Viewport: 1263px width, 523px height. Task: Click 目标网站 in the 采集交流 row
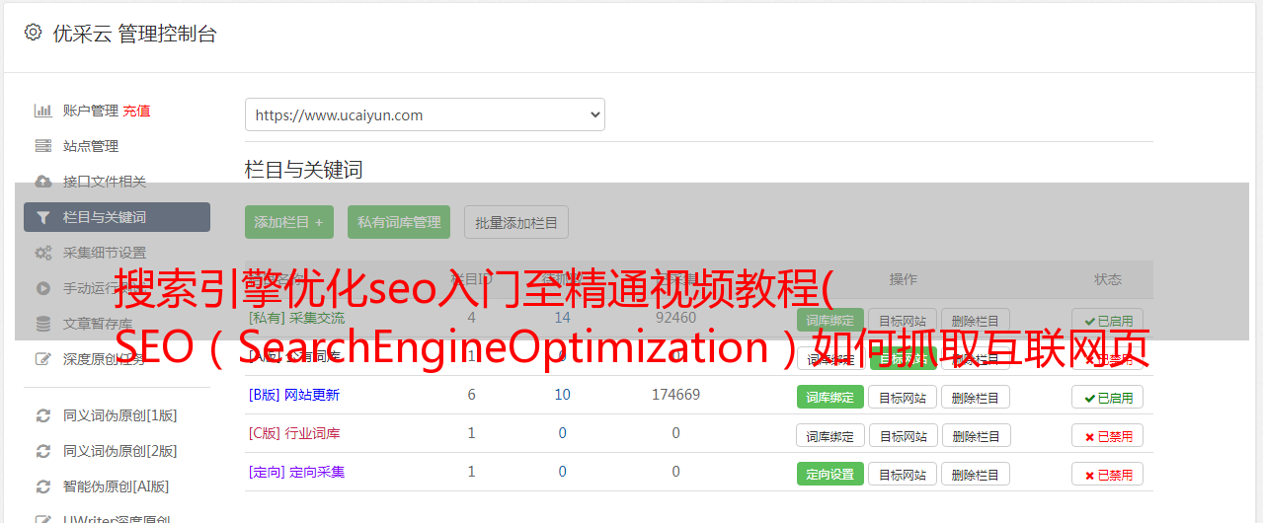[x=903, y=320]
